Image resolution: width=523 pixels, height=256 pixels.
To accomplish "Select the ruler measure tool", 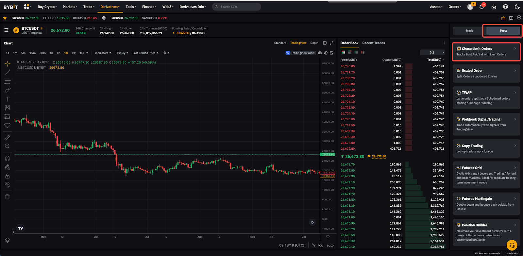I will [7, 137].
